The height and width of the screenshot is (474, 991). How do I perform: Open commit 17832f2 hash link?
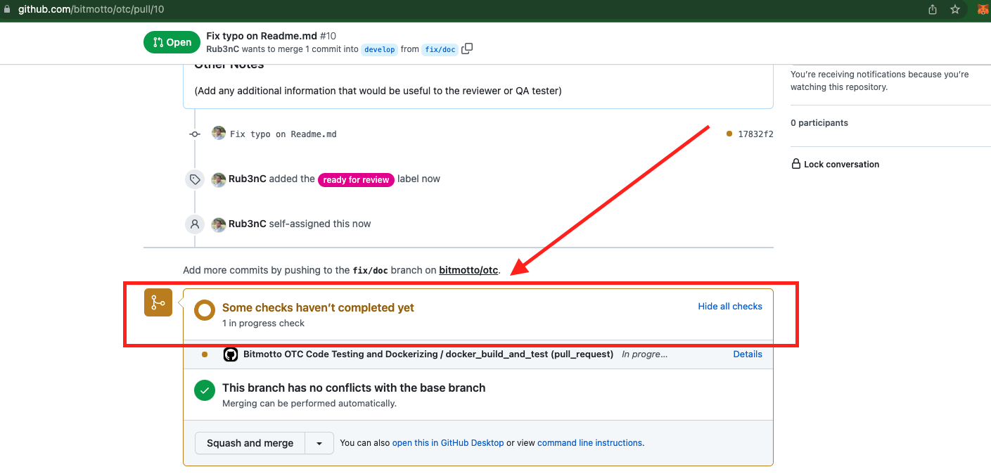point(755,134)
